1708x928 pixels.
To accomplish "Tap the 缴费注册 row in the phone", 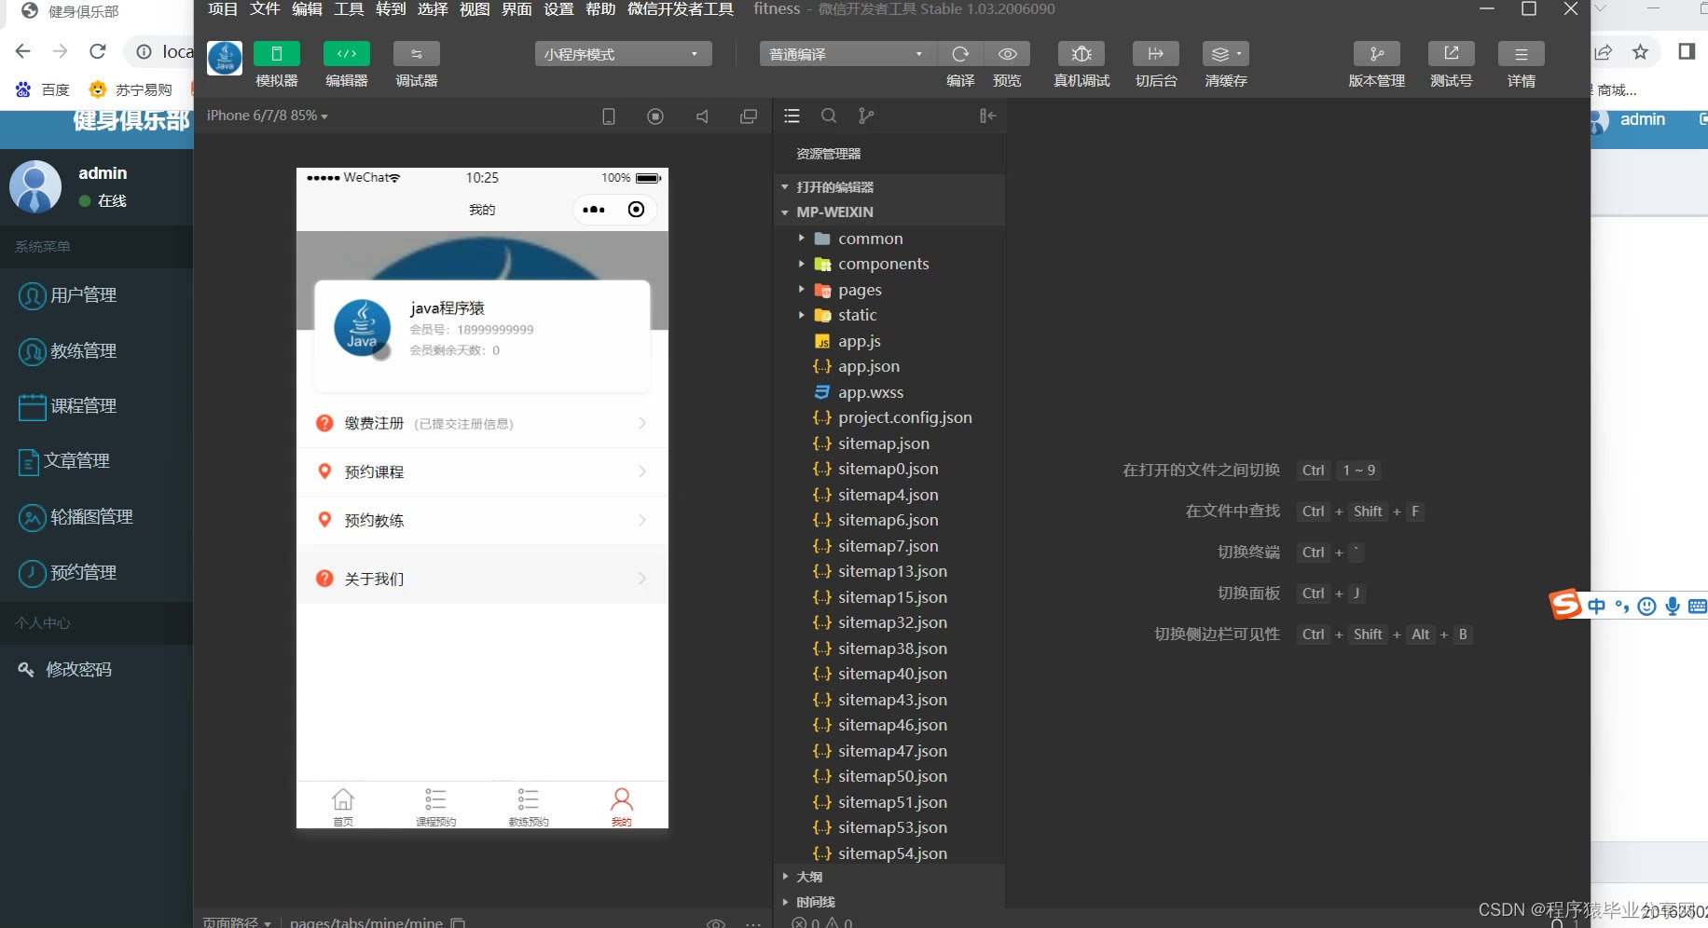I will 482,423.
